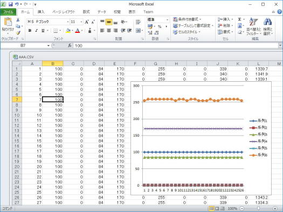Increase font size with the large A icon
The image size is (283, 212).
tap(87, 22)
